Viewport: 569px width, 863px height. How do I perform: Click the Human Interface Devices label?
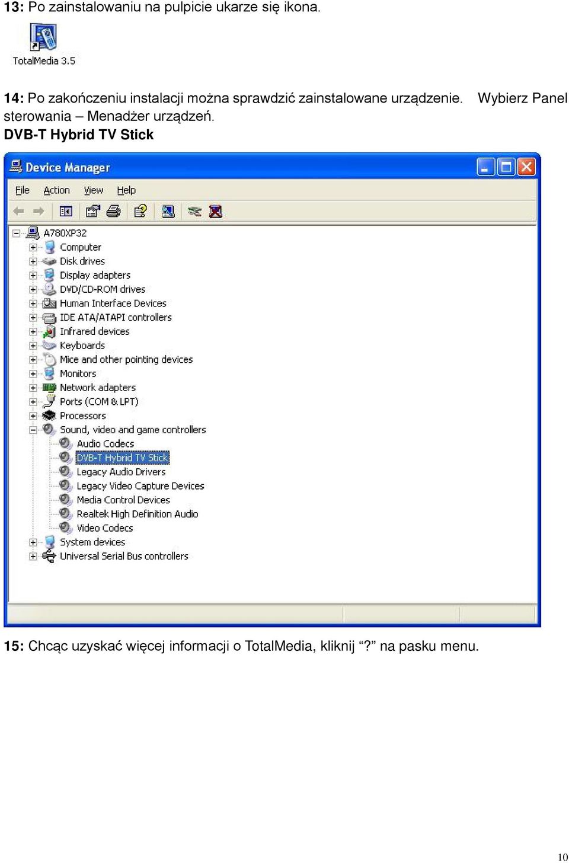coord(113,303)
